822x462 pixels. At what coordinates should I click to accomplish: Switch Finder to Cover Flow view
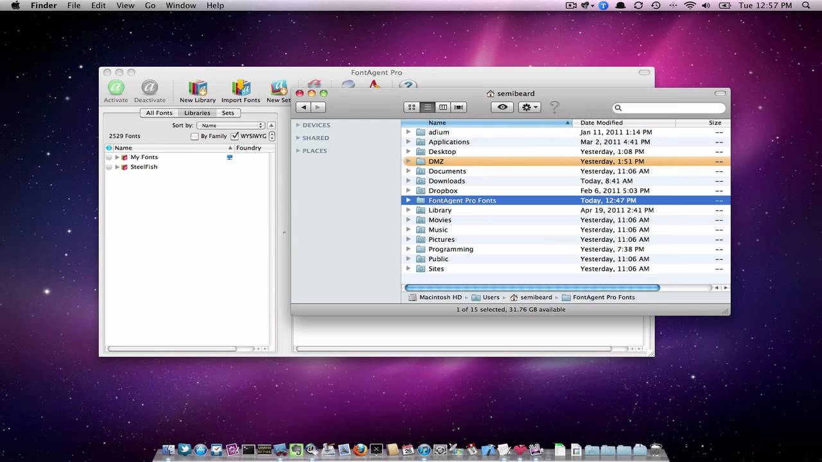coord(459,107)
